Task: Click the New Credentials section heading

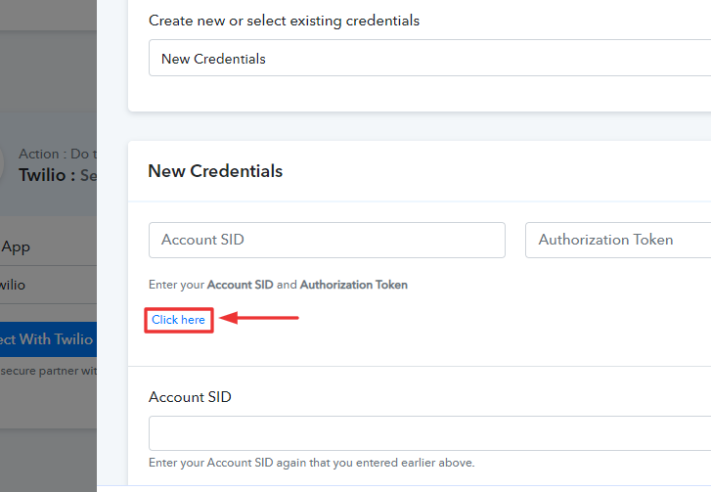Action: click(x=215, y=171)
